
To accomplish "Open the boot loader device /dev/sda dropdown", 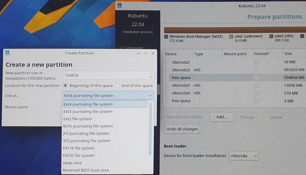I will [244, 156].
